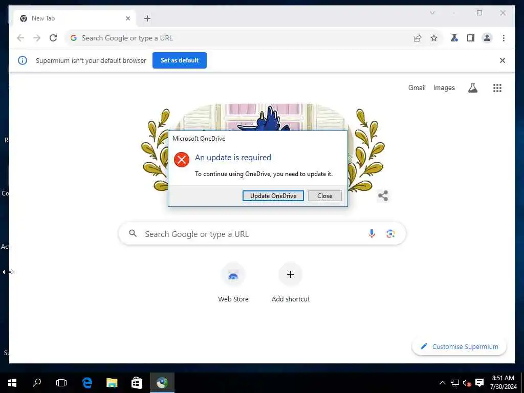Share the Google doodle

coord(383,196)
